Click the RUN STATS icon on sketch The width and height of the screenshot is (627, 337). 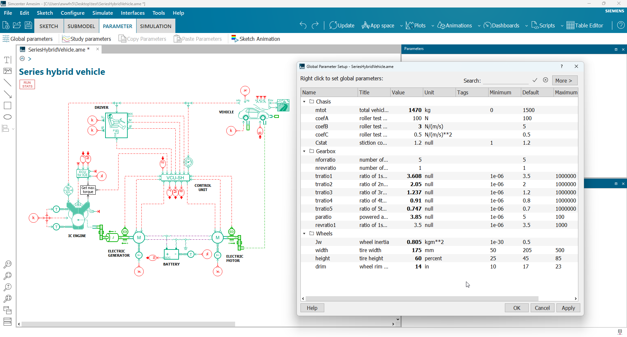click(x=27, y=84)
